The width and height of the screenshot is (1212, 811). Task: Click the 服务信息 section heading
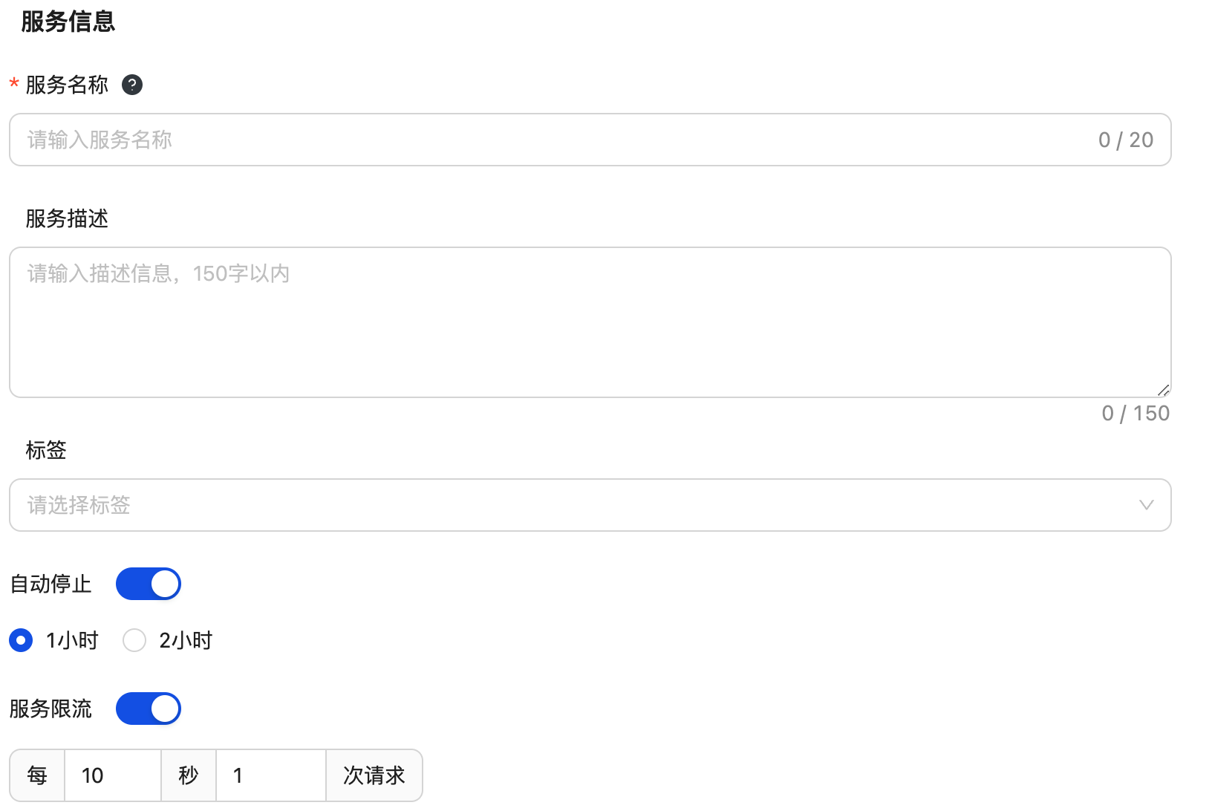click(x=68, y=22)
